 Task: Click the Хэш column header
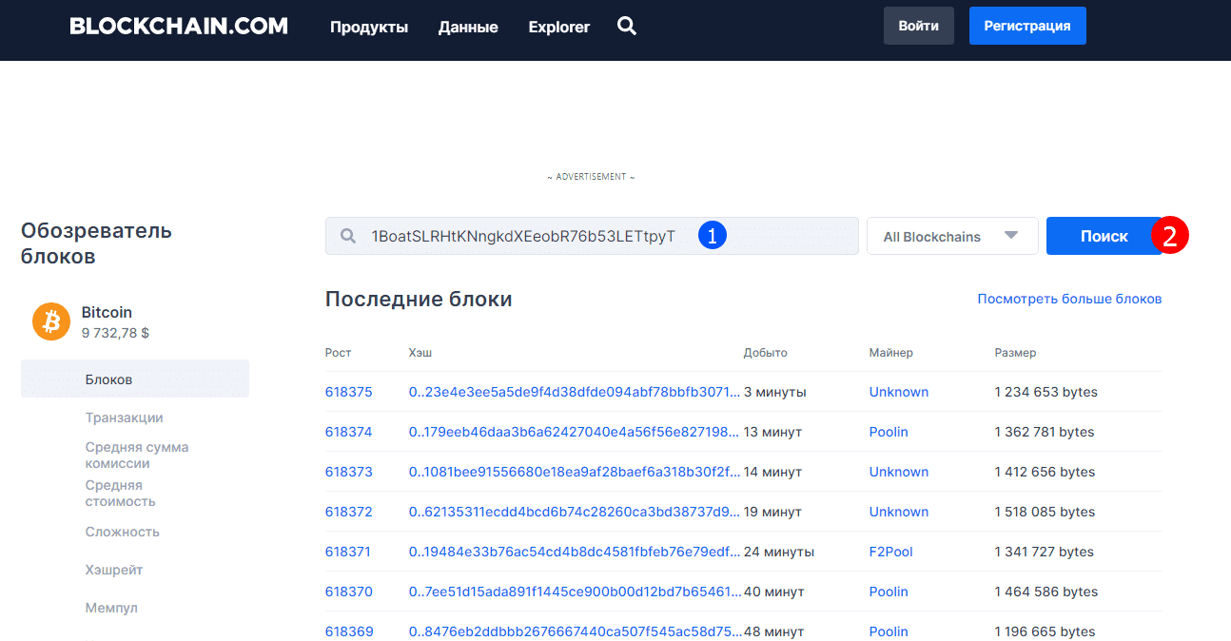click(420, 353)
